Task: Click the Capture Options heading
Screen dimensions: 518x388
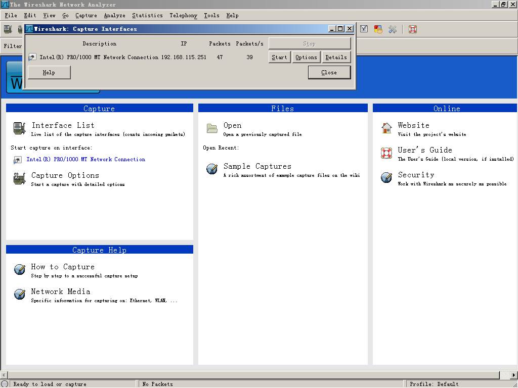Action: coord(65,175)
